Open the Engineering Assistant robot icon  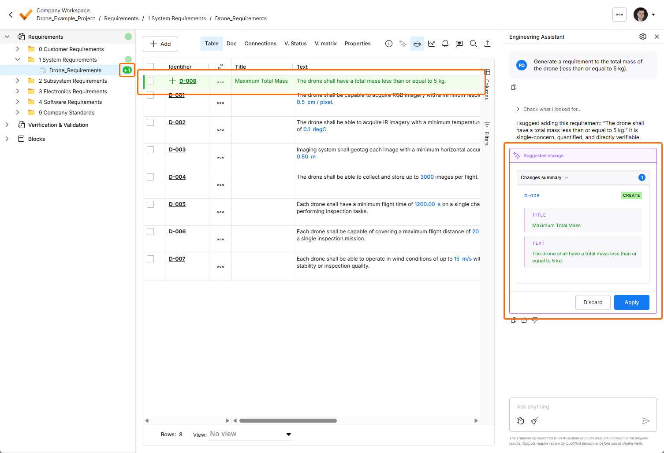(x=417, y=44)
